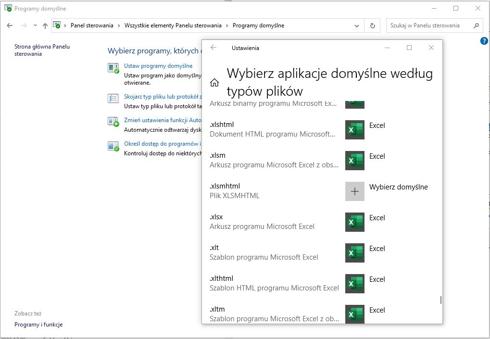Open recent locations dropdown arrow
Screen dimensions: 490x339
(35, 25)
